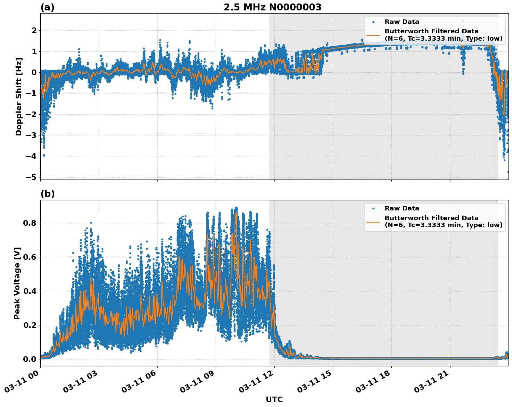Click the Doppler Shift [Hz] axis label
The image size is (512, 407).
tap(20, 94)
